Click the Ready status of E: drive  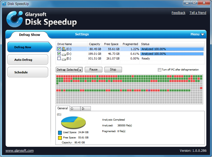click(146, 58)
